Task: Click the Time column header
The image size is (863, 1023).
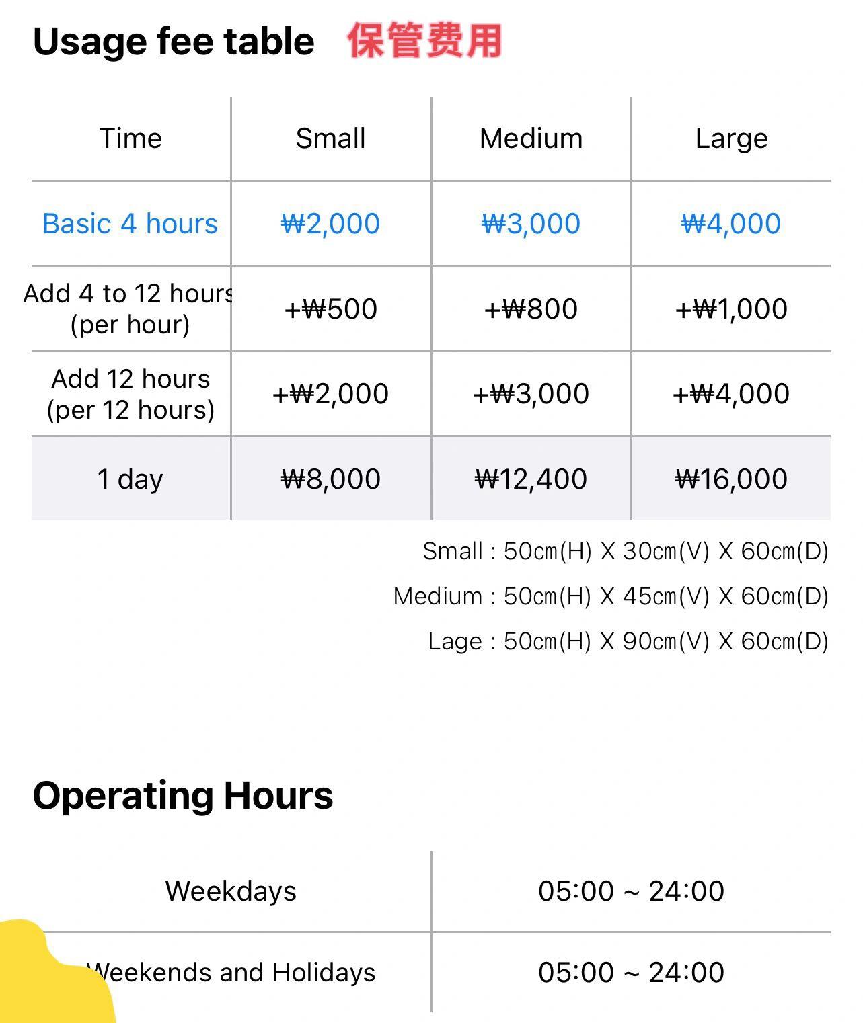Action: pos(130,138)
